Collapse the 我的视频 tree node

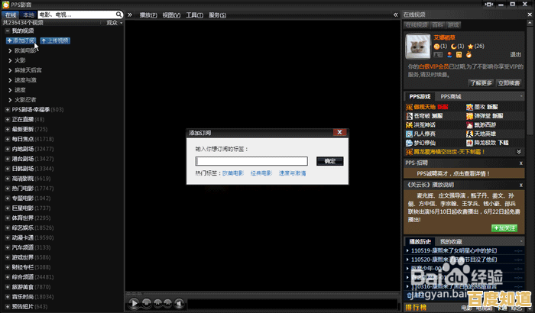pos(8,31)
